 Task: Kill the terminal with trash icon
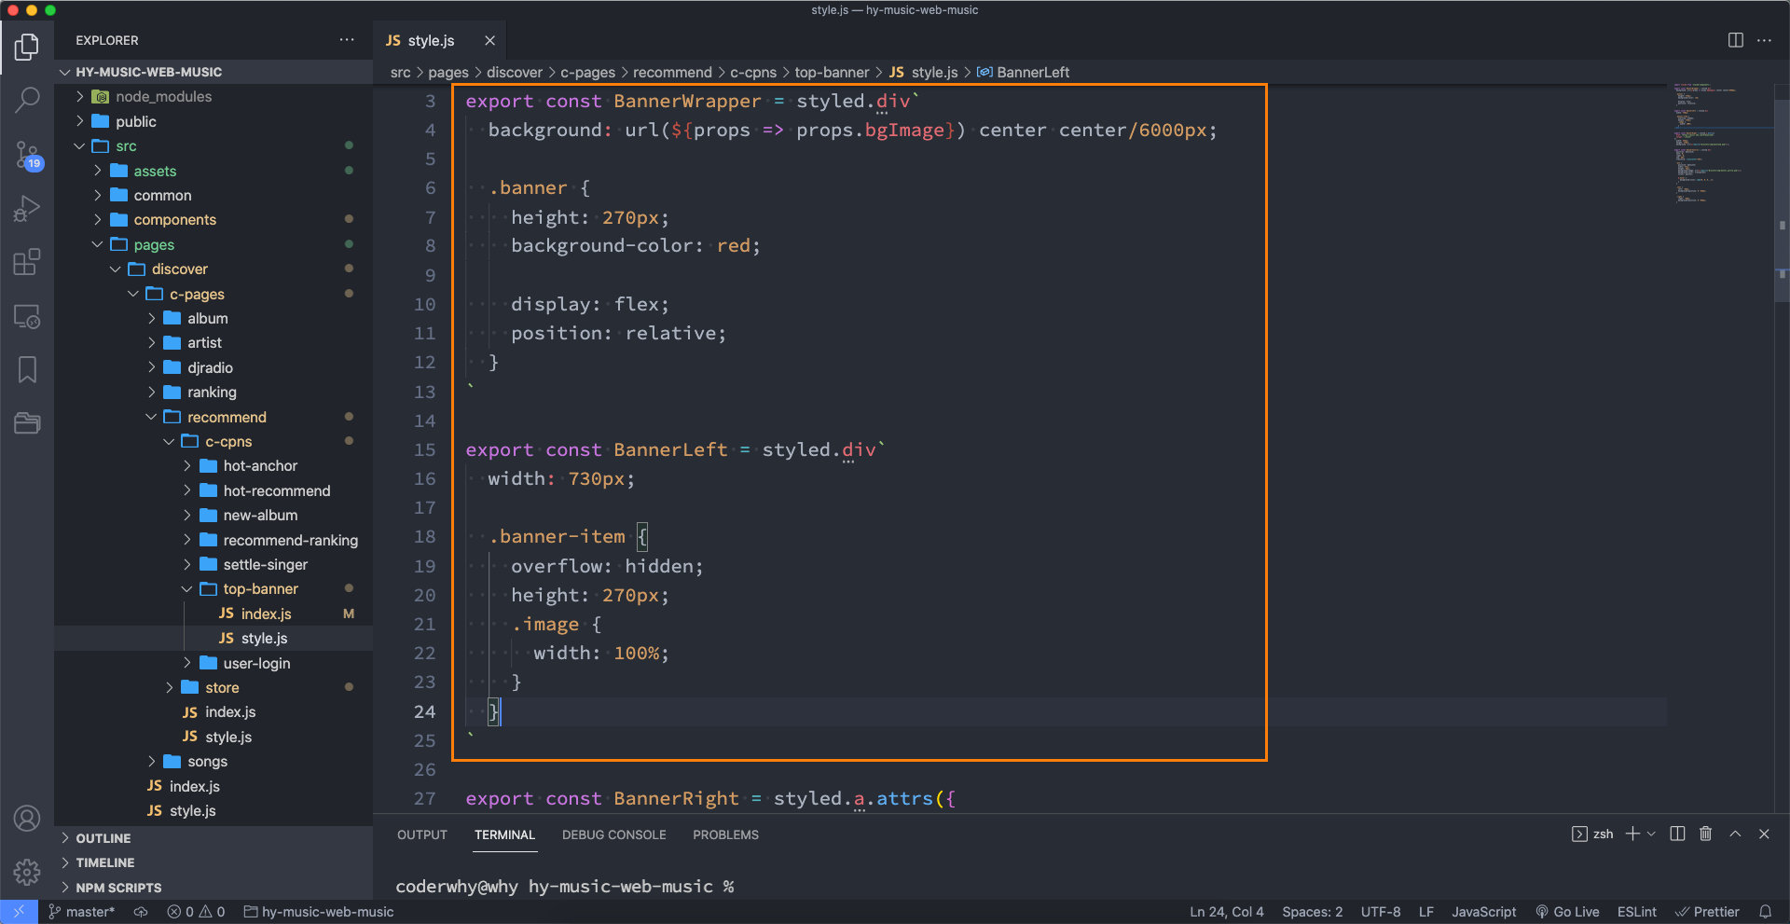(1705, 834)
